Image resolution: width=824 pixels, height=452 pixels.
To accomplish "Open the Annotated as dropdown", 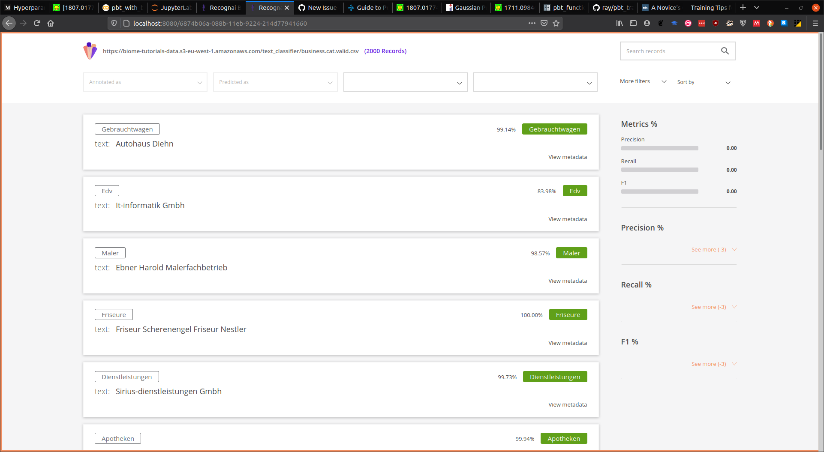I will (x=145, y=82).
